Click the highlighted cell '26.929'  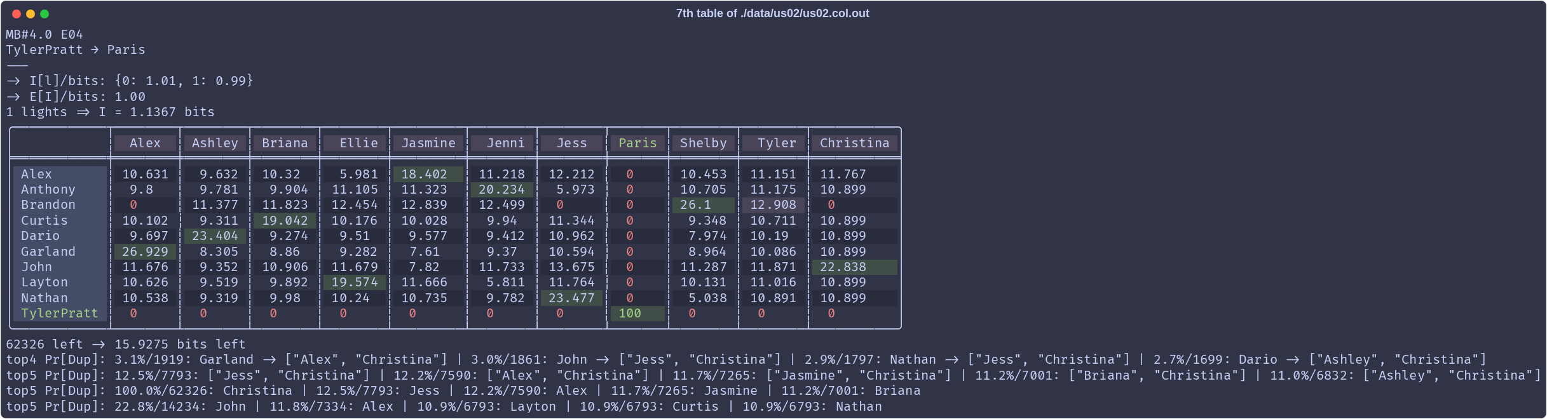pyautogui.click(x=145, y=251)
